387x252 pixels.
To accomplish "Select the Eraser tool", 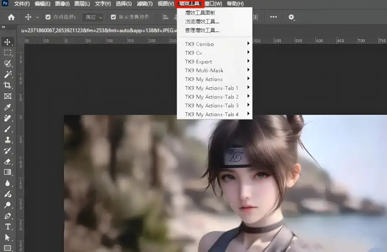I will pos(8,161).
